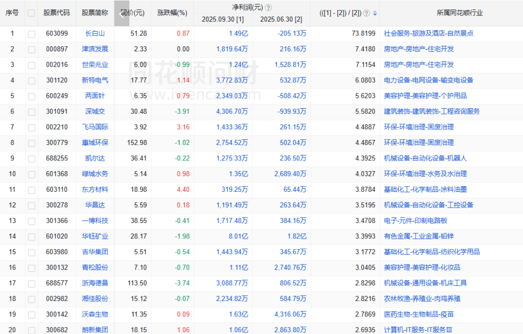
Task: Click stock code 300779
Action: pyautogui.click(x=56, y=143)
